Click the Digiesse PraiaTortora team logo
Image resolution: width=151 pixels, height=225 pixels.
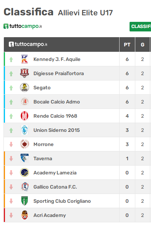pyautogui.click(x=25, y=73)
